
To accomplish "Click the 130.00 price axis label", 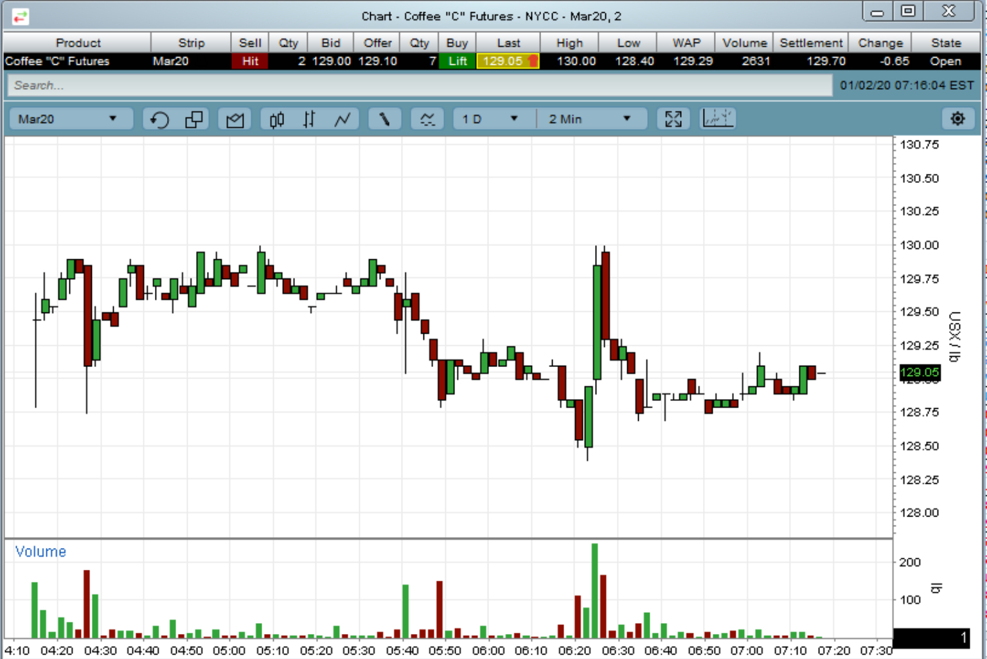I will 919,245.
